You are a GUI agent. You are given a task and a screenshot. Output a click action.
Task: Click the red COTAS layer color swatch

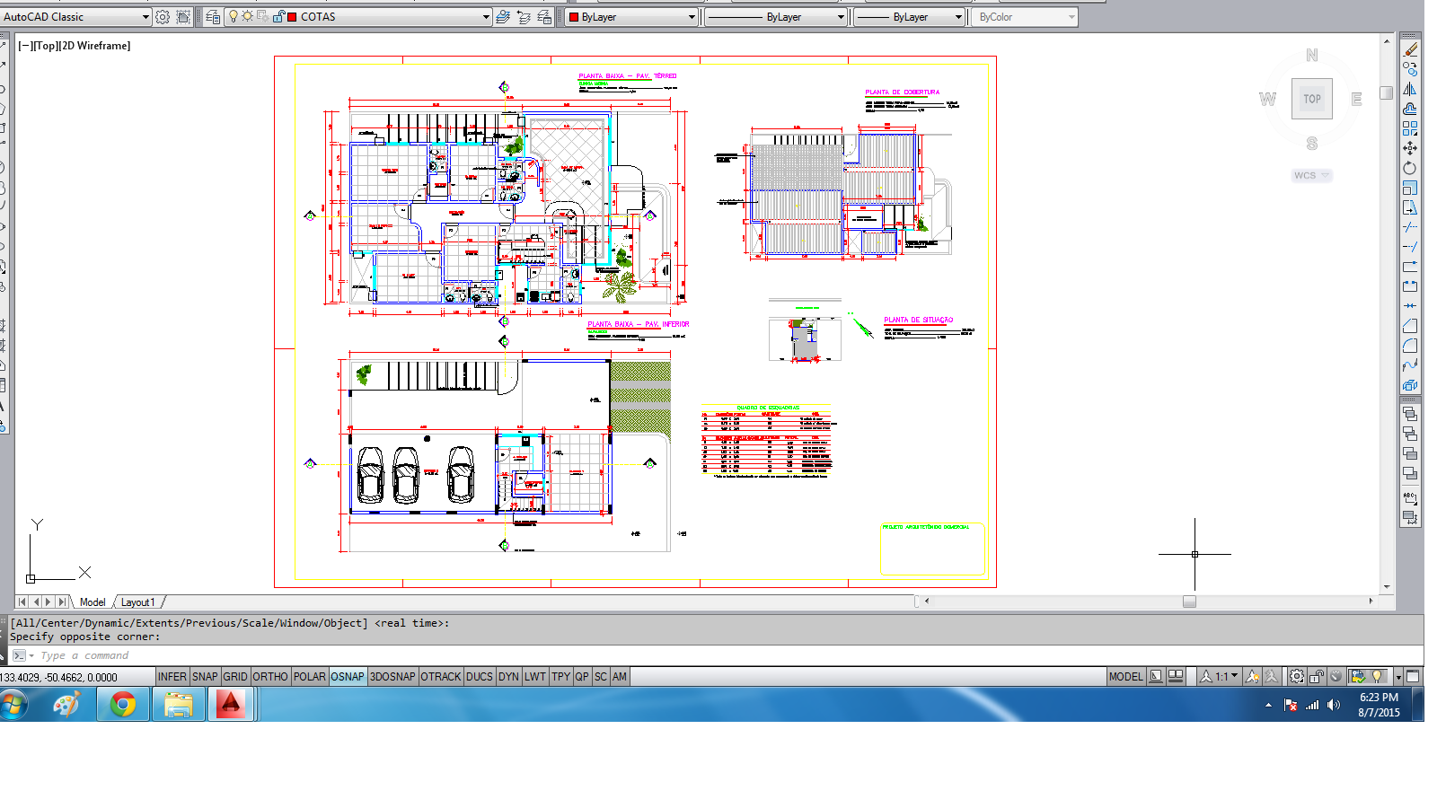tap(292, 16)
